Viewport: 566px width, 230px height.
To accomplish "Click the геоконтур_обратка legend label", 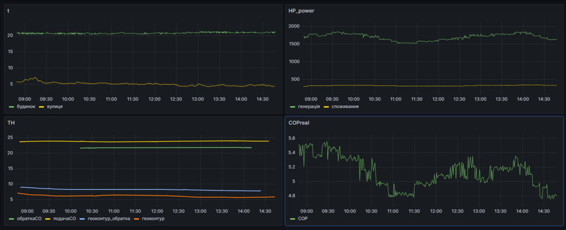I will 109,218.
